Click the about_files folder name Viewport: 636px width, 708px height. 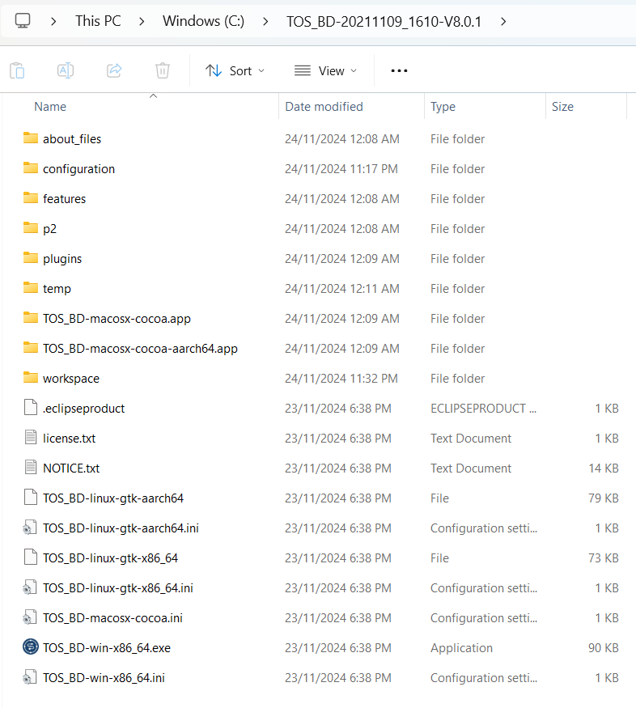click(72, 139)
